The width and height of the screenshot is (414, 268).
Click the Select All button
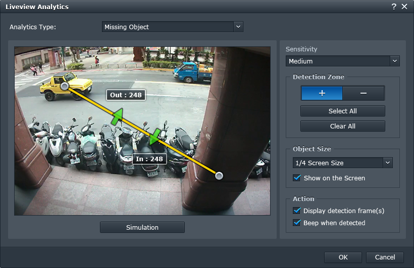[x=343, y=111]
